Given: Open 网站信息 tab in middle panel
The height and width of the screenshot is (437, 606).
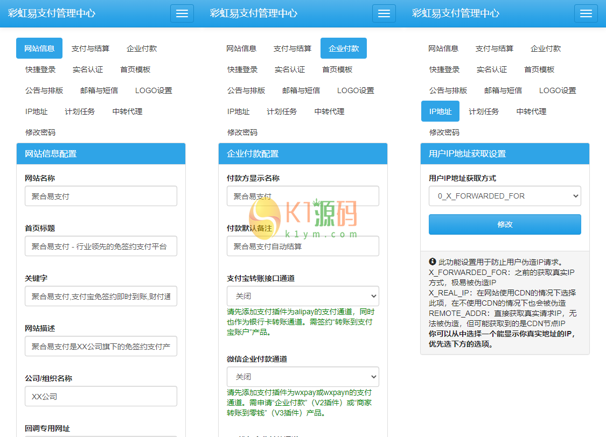Looking at the screenshot, I should coord(241,48).
